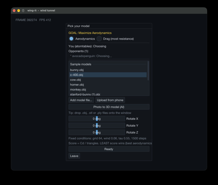Click opponent avocadopenguin status line
The image size is (218, 185).
click(x=91, y=56)
